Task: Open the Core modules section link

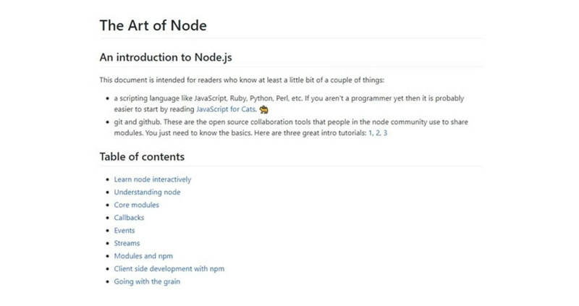Action: [x=136, y=205]
